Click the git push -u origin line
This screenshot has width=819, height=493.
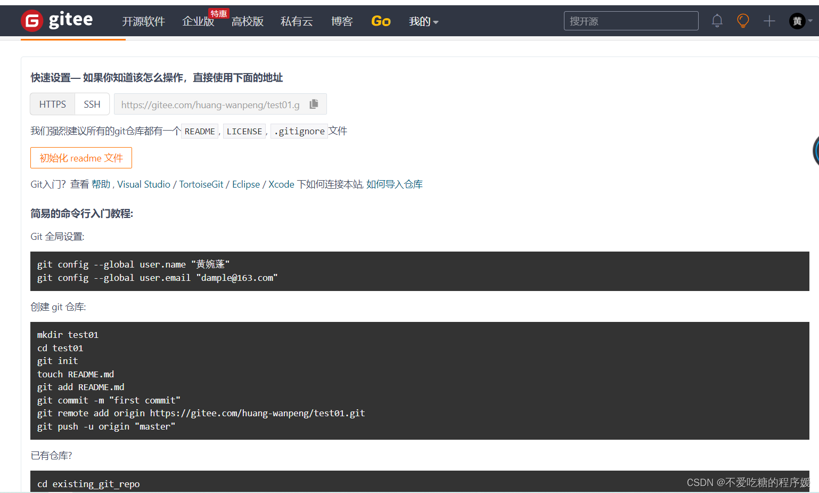(x=106, y=426)
